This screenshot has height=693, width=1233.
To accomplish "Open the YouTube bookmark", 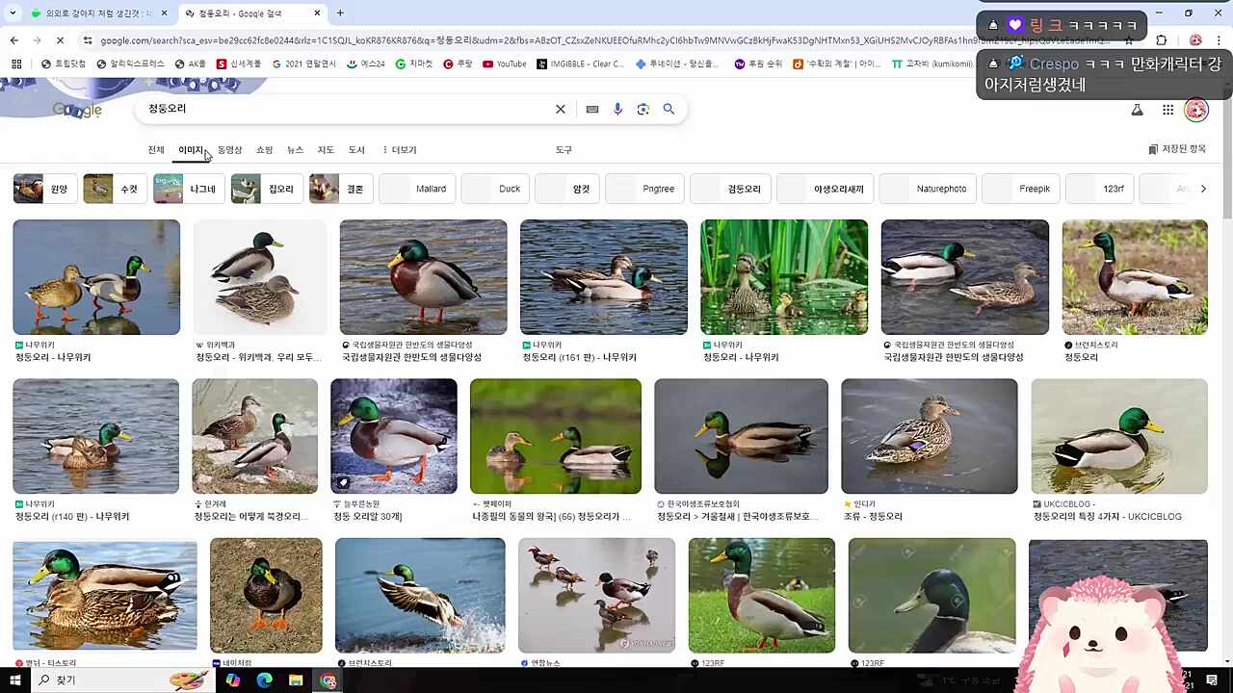I will [x=505, y=64].
